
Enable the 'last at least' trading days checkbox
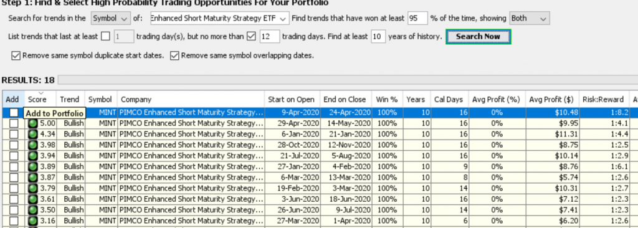pyautogui.click(x=105, y=37)
